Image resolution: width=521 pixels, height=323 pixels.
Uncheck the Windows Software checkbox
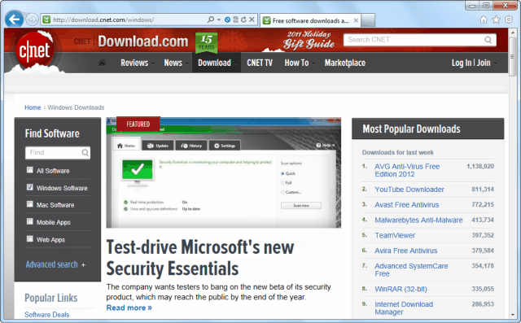[30, 187]
